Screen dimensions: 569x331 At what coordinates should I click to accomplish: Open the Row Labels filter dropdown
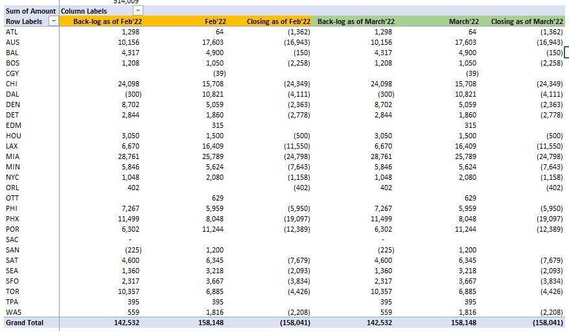click(x=53, y=21)
